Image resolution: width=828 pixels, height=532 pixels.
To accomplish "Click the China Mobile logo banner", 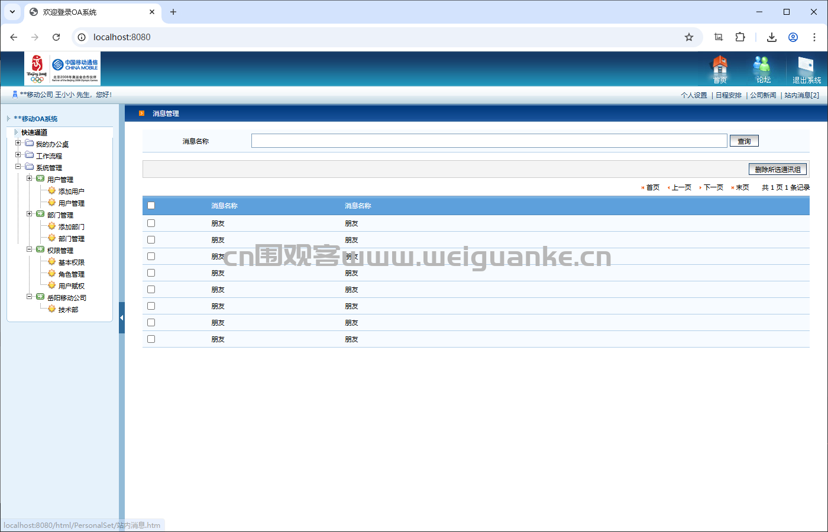I will [x=63, y=69].
